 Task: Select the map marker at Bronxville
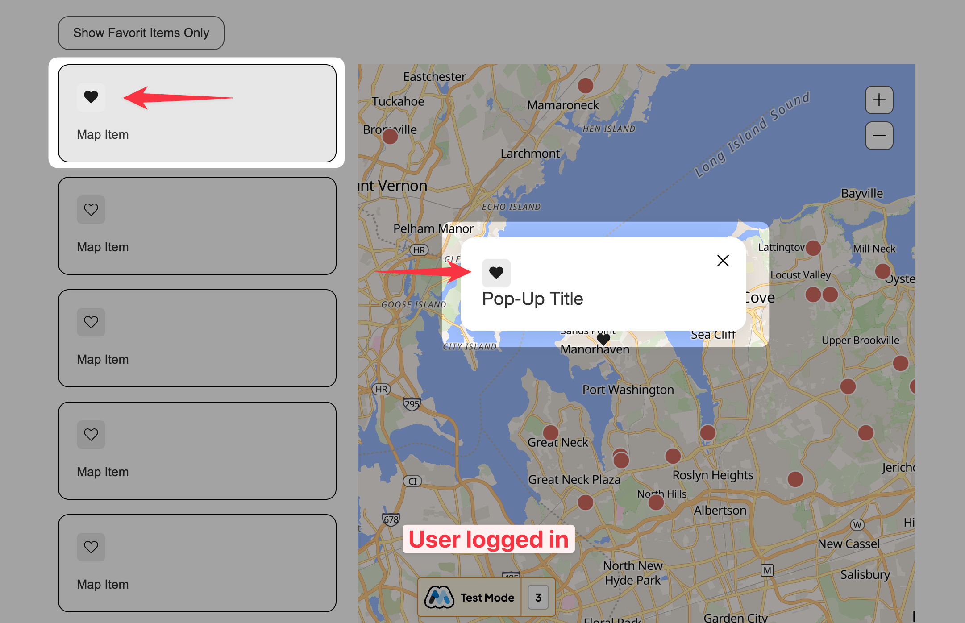coord(390,136)
